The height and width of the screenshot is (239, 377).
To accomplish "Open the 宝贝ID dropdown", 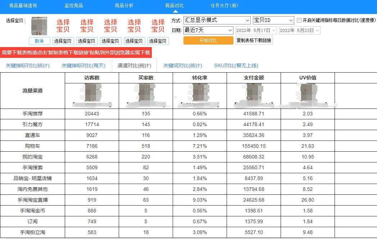I will [x=273, y=20].
